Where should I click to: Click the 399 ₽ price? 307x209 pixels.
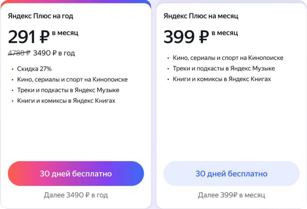pos(186,37)
